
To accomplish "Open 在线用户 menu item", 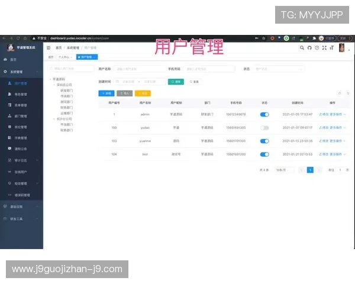I will tap(21, 172).
